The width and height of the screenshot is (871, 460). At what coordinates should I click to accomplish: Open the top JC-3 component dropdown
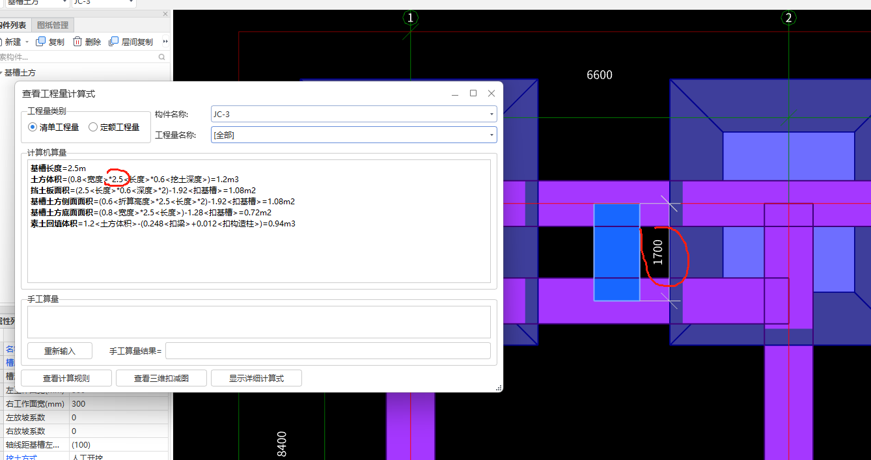[131, 2]
